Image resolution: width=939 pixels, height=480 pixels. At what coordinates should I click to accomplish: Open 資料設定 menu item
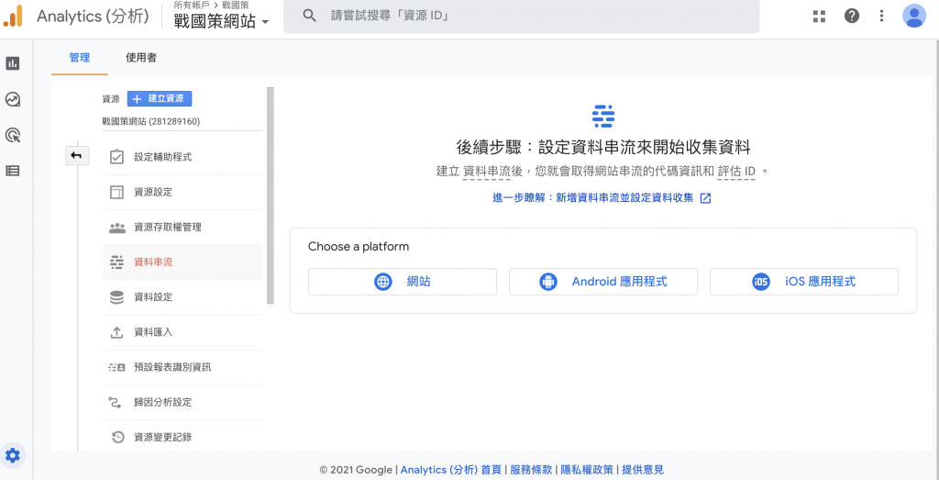pos(182,296)
